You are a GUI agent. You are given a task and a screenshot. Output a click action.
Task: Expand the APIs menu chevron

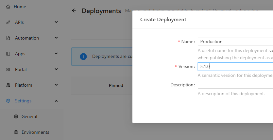pyautogui.click(x=56, y=22)
